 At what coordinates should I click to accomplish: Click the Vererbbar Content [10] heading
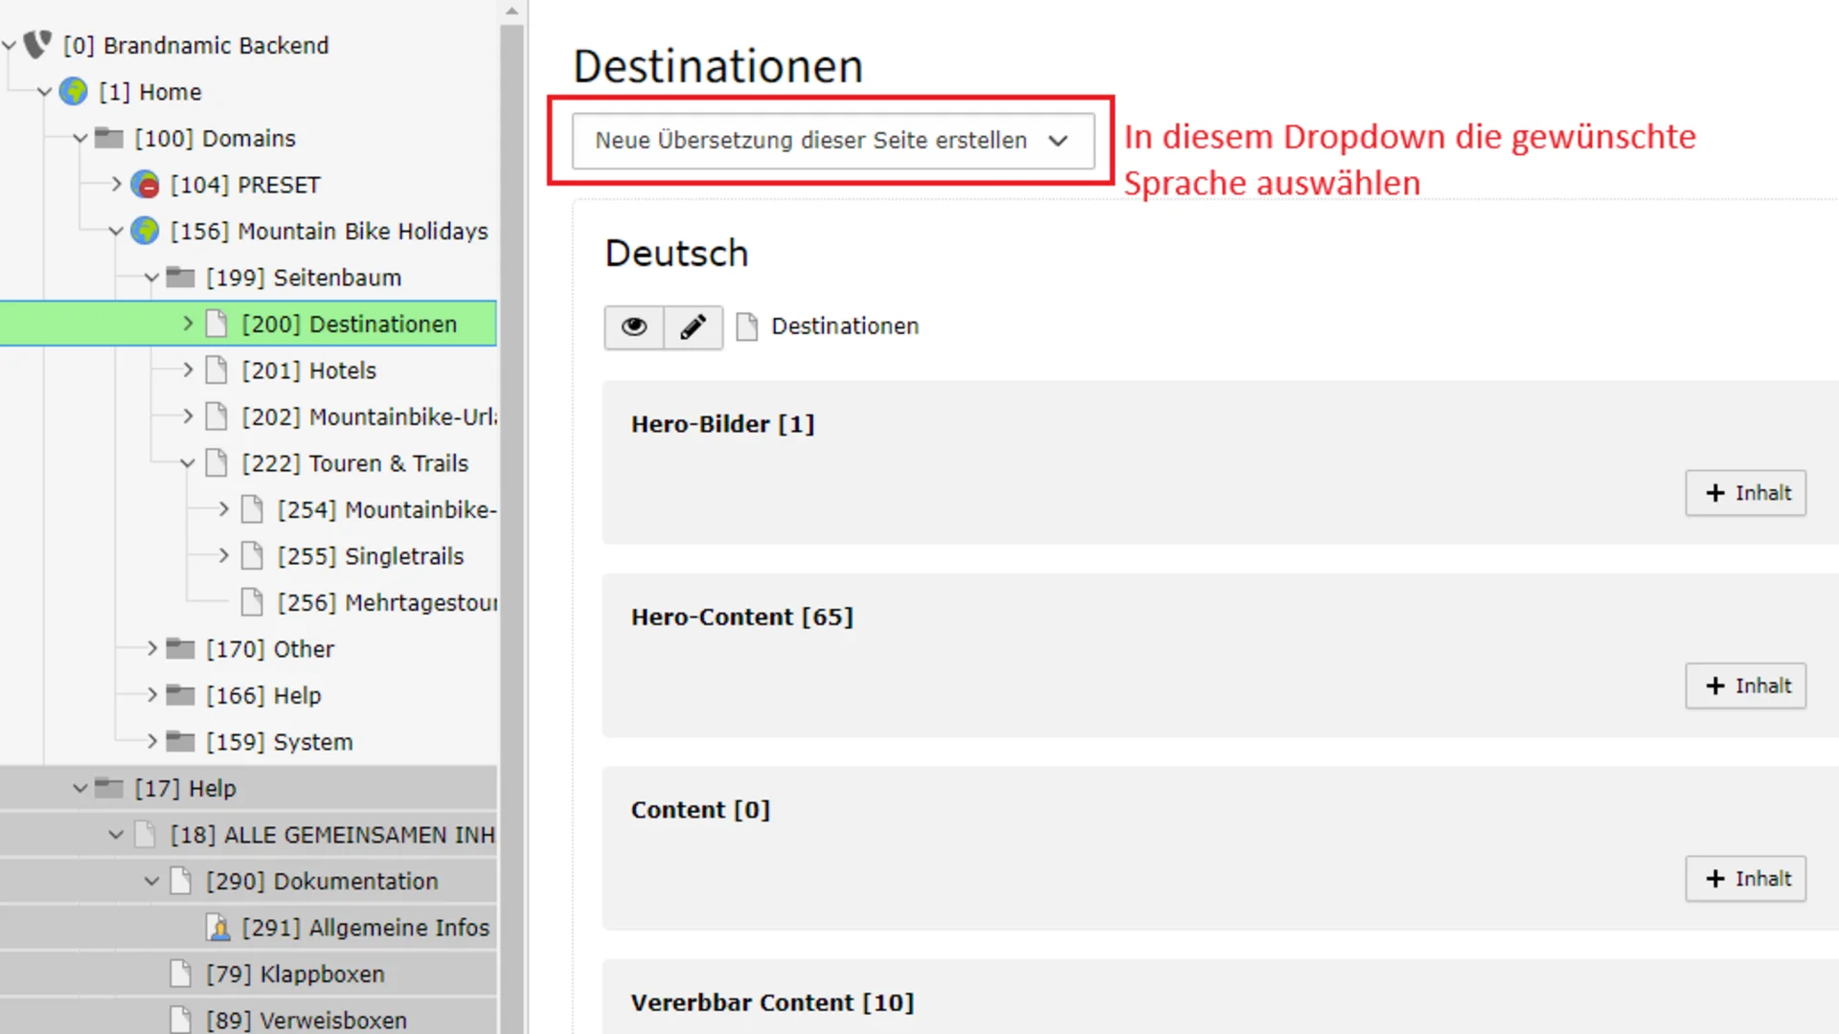(772, 1002)
